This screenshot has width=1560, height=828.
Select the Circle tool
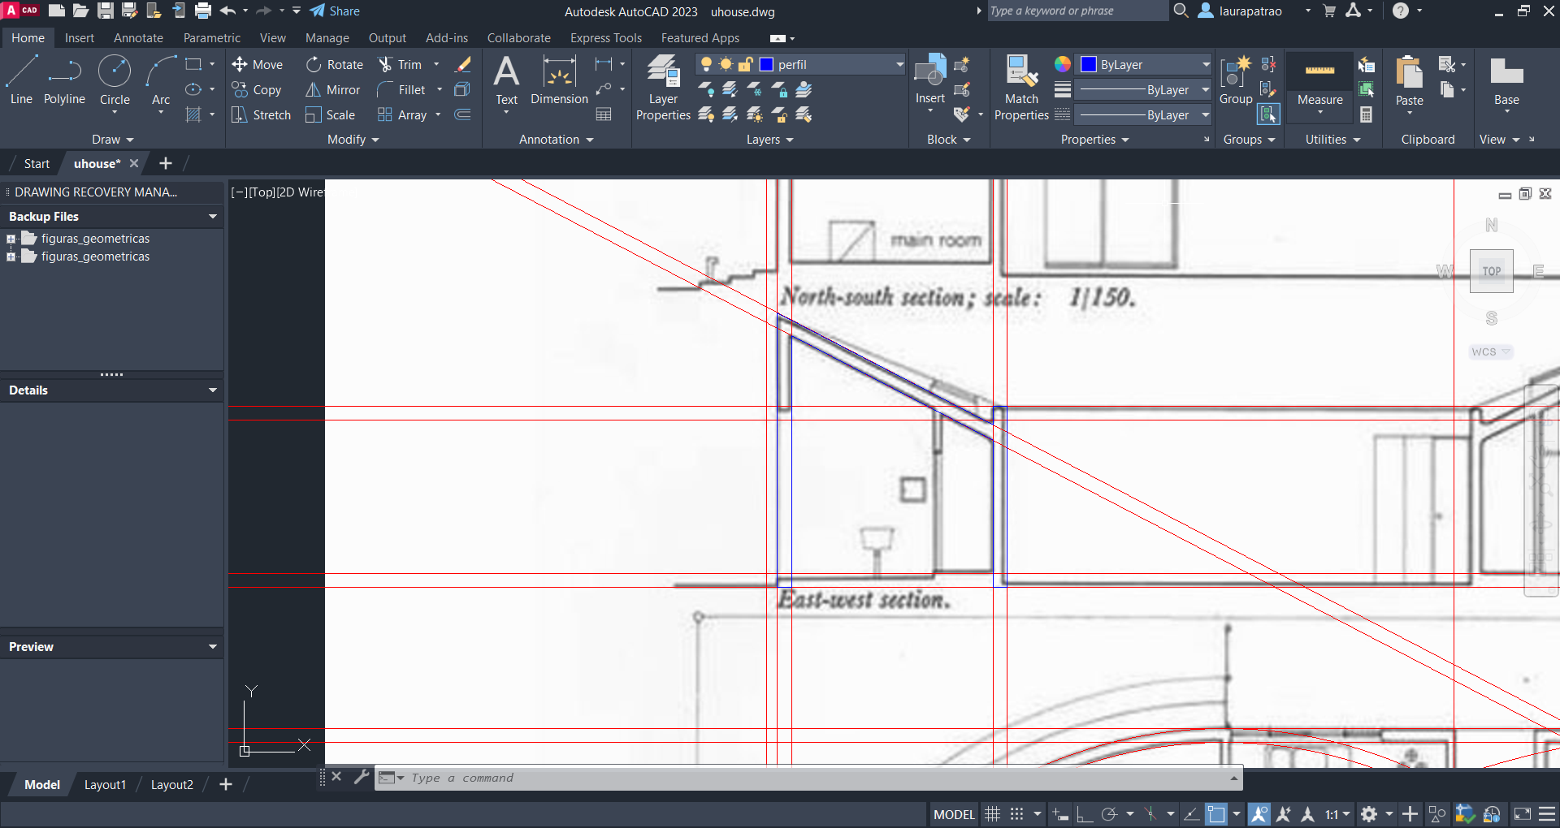click(x=115, y=80)
